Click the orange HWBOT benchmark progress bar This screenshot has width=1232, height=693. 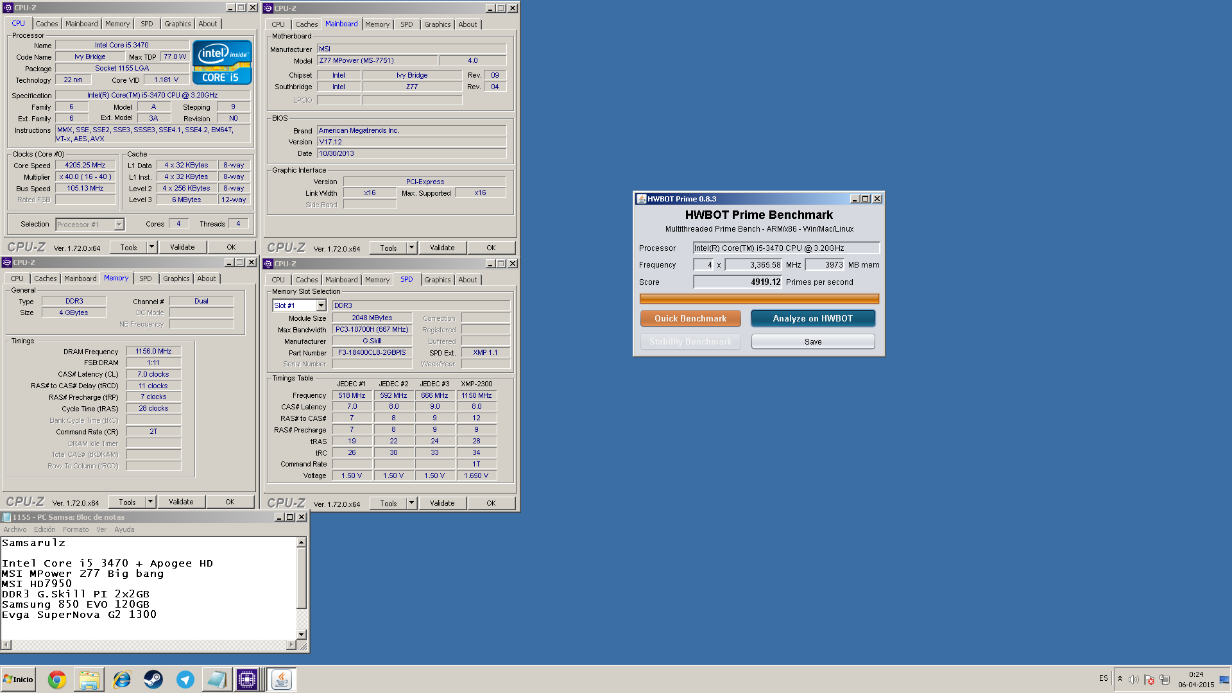759,298
